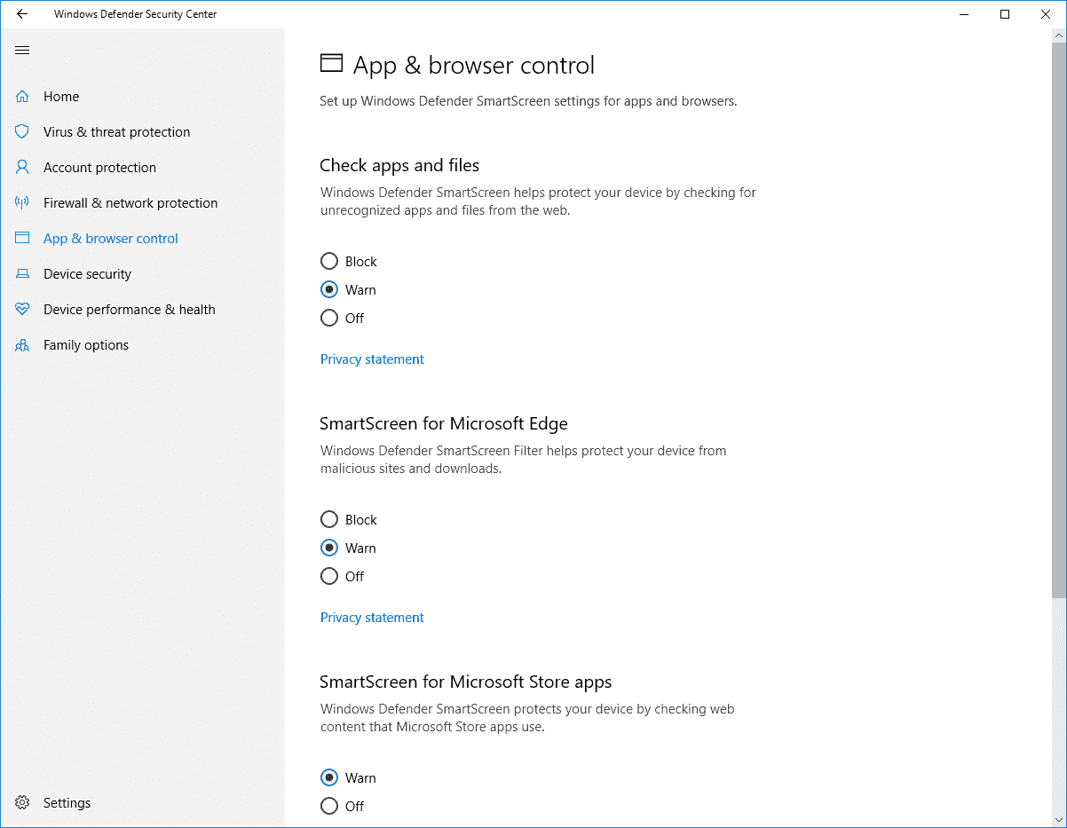Open the hamburger navigation menu
Viewport: 1067px width, 828px height.
click(x=22, y=50)
